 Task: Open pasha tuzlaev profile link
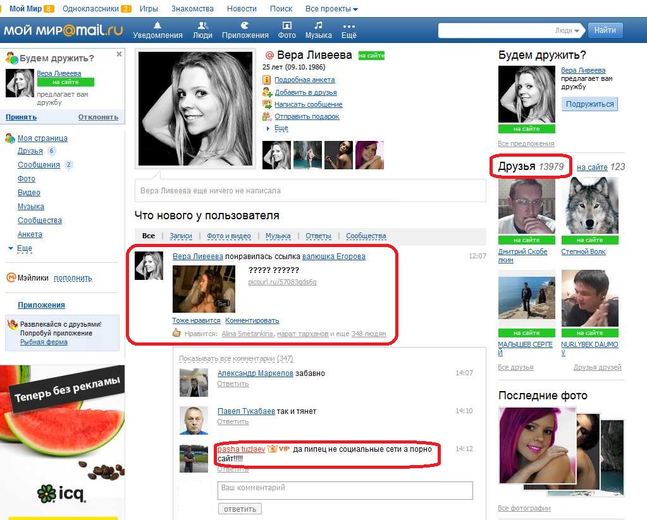[241, 449]
